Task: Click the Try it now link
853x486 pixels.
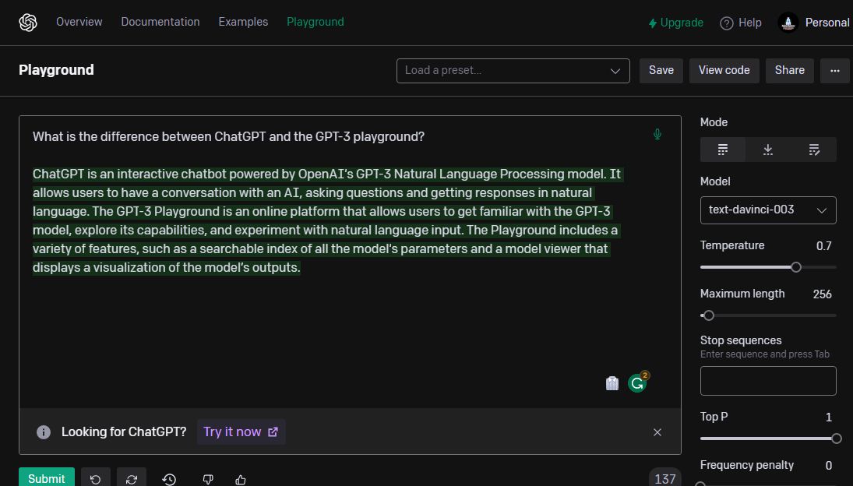Action: [x=241, y=431]
